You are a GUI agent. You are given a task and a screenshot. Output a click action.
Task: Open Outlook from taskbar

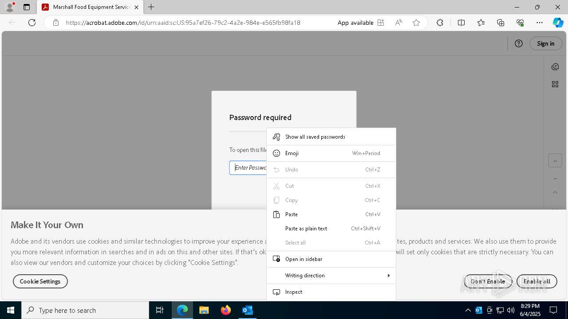pos(248,310)
